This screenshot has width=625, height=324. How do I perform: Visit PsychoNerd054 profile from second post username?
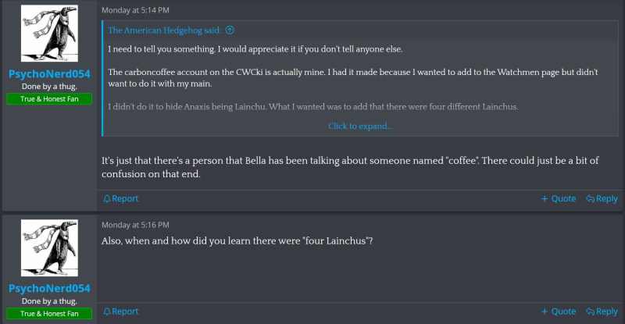pos(49,289)
